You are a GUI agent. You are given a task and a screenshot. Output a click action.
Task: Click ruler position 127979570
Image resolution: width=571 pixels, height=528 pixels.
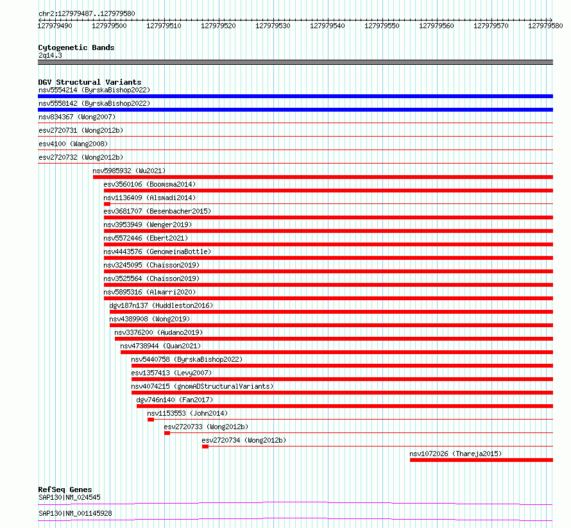pos(491,26)
